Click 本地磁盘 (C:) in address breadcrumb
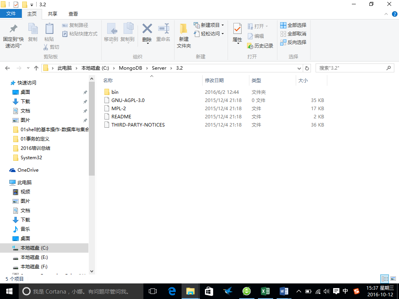Image resolution: width=399 pixels, height=299 pixels. pyautogui.click(x=95, y=68)
